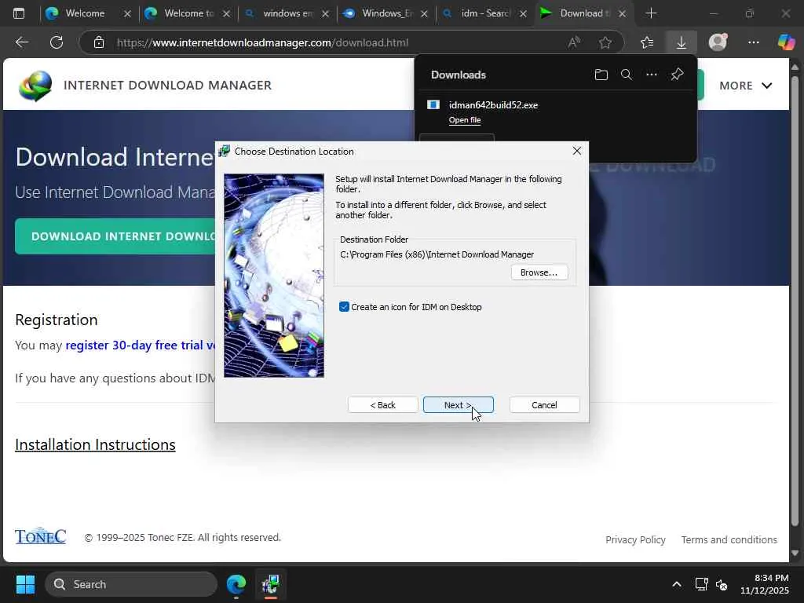Open Installation Instructions link
804x603 pixels.
coord(95,444)
